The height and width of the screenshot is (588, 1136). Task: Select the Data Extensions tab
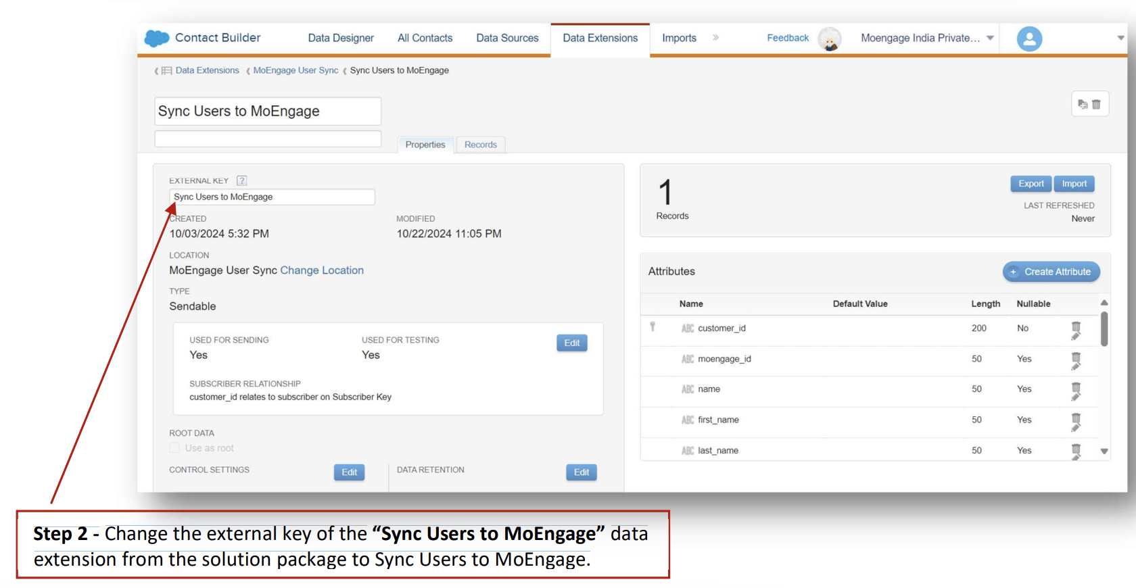600,39
